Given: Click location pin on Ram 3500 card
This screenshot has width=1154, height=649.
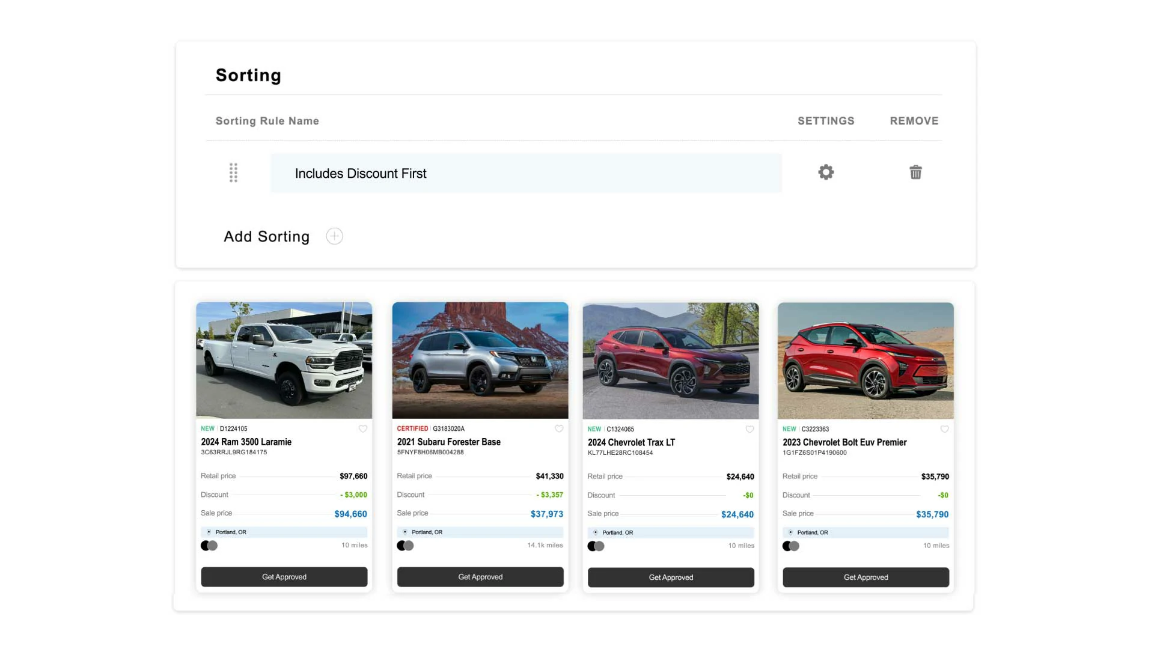Looking at the screenshot, I should (209, 532).
